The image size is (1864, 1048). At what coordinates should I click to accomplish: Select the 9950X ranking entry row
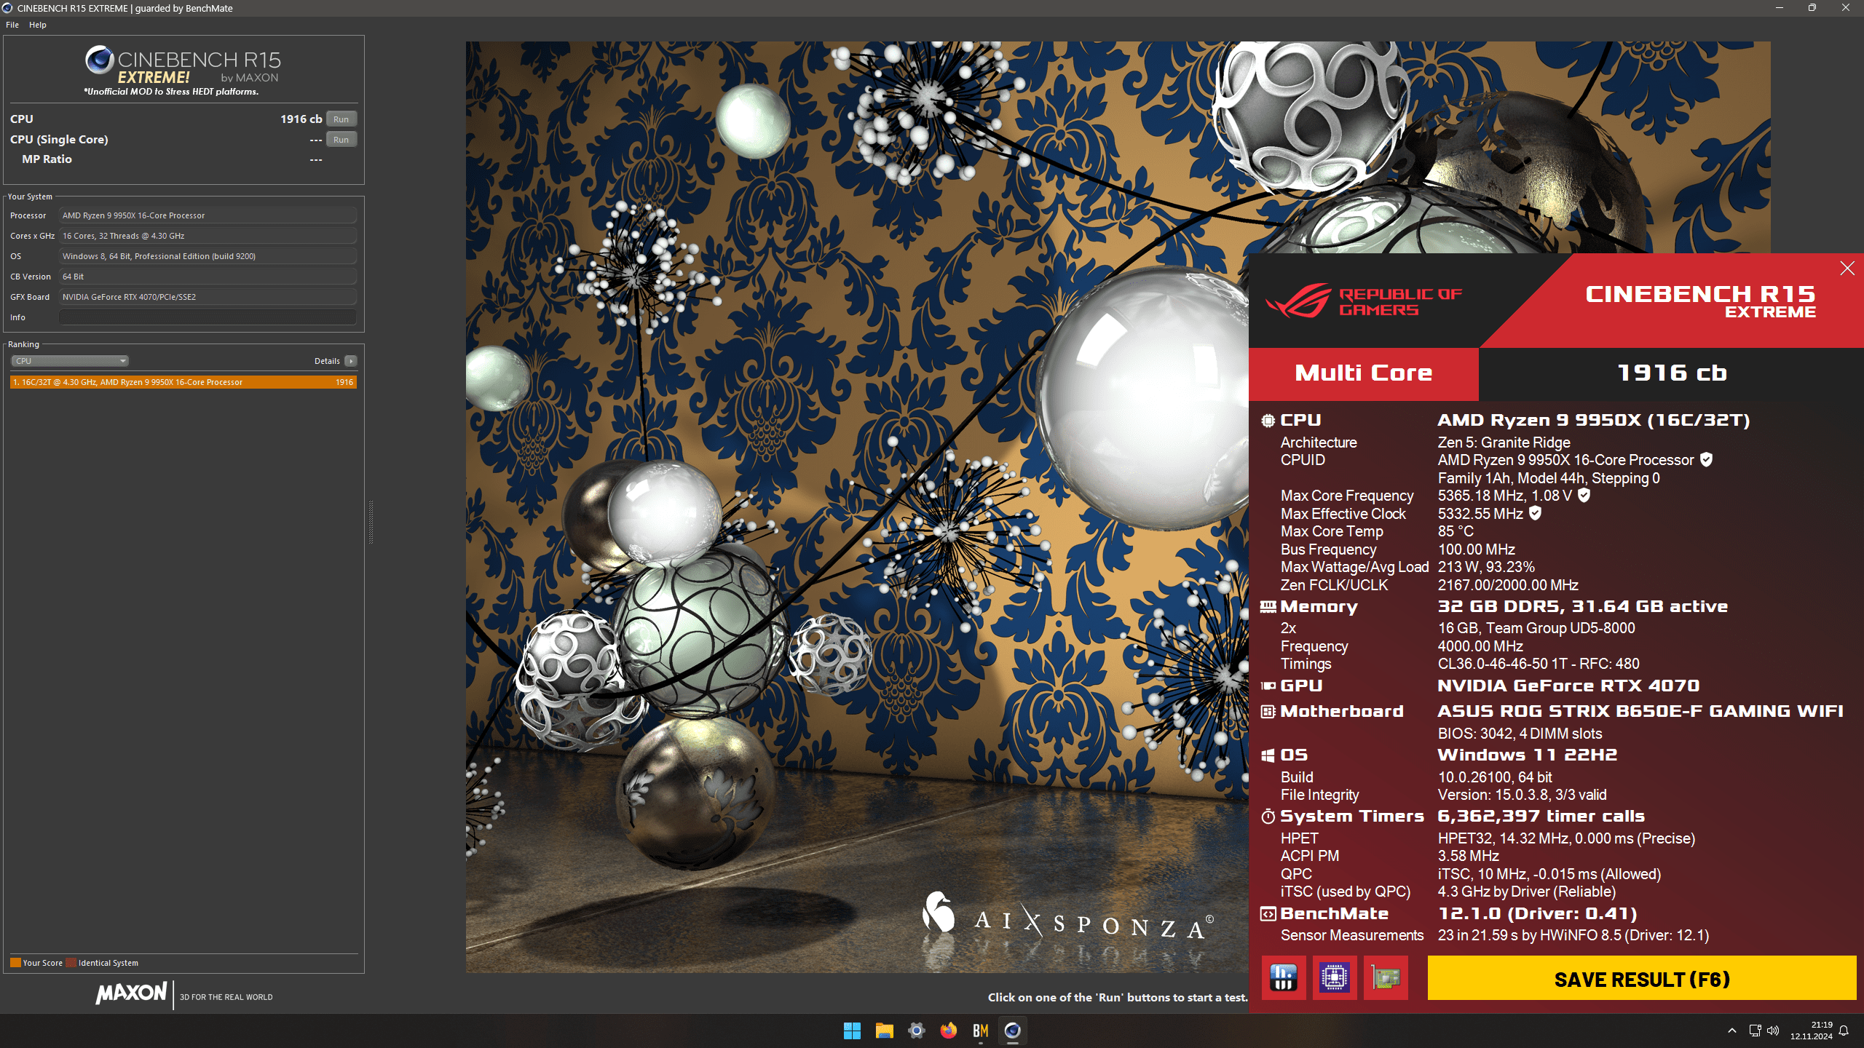coord(183,382)
